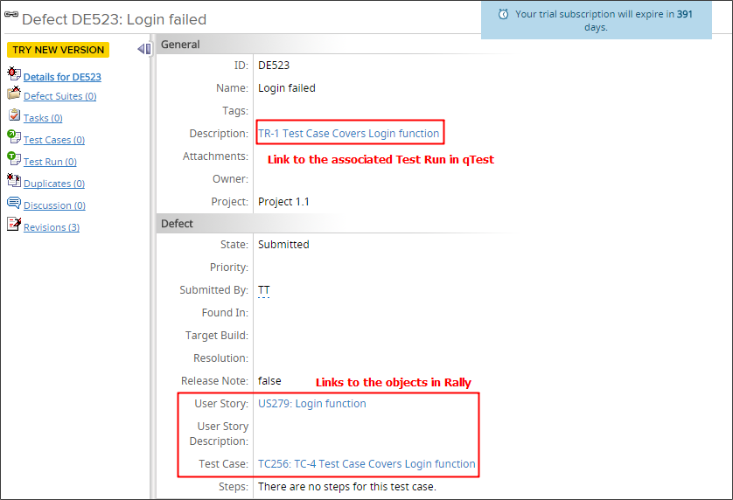
Task: Click the Revisions notepad icon
Action: coord(13,226)
